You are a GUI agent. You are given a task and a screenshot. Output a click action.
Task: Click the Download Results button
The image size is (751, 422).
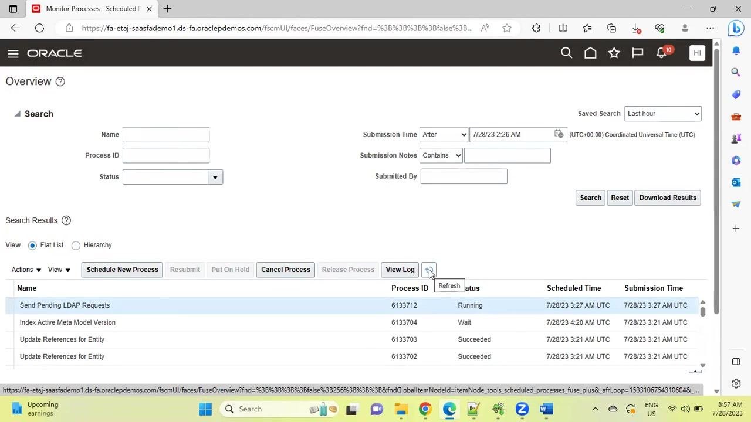pyautogui.click(x=668, y=198)
